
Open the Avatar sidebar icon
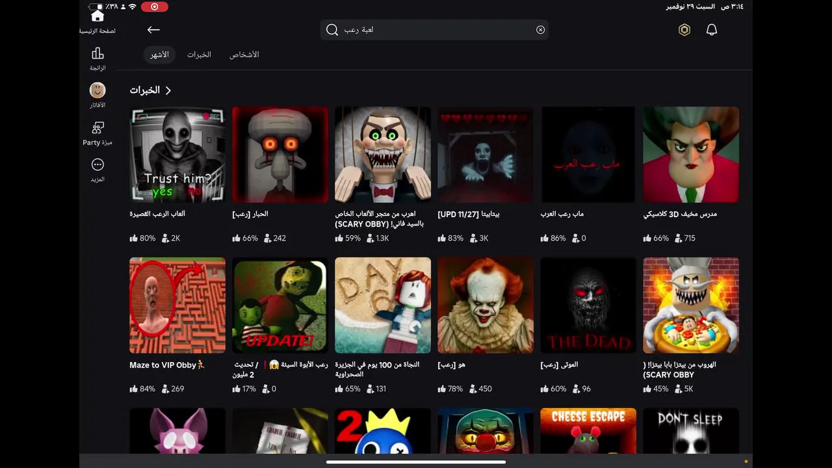pos(97,90)
